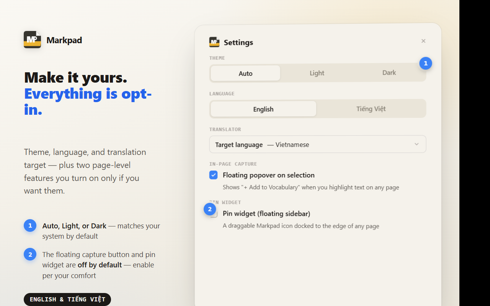
Task: Click the draggable Markpad icon description text
Action: (x=301, y=226)
